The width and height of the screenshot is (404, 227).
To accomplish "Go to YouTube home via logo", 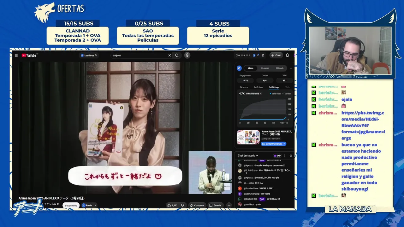I will [x=29, y=55].
